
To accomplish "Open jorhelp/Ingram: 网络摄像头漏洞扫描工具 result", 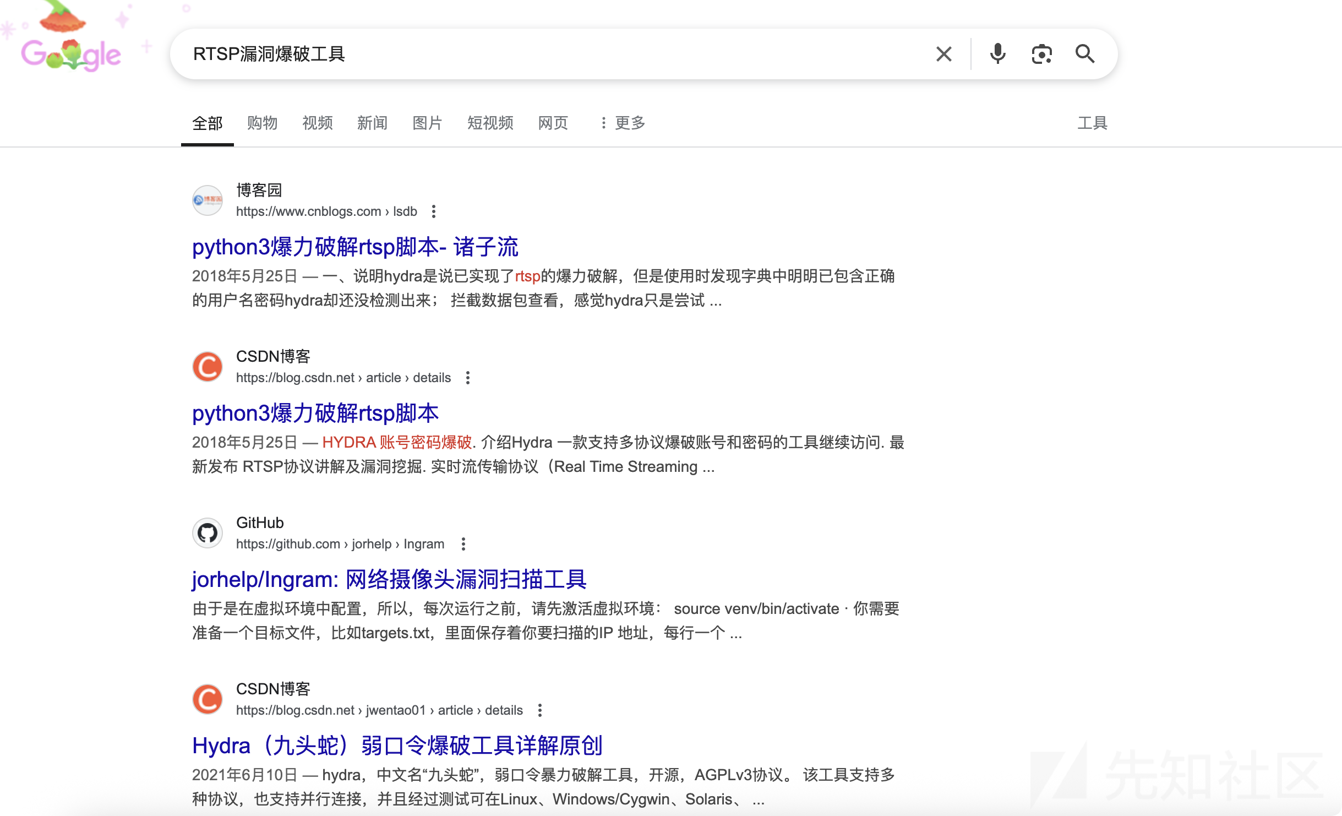I will (389, 579).
